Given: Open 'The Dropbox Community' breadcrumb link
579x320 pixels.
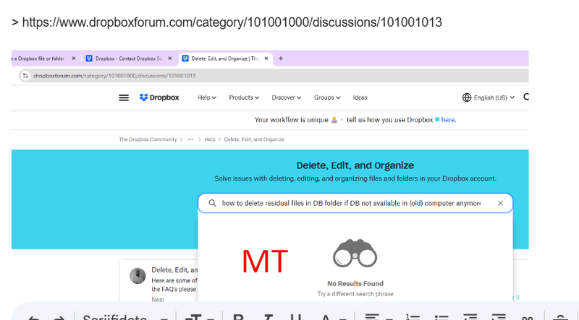Looking at the screenshot, I should click(x=148, y=139).
